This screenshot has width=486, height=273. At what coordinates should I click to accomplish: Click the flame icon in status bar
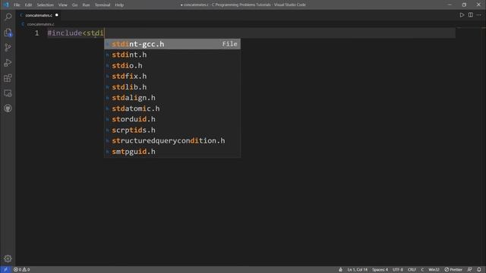[341, 270]
